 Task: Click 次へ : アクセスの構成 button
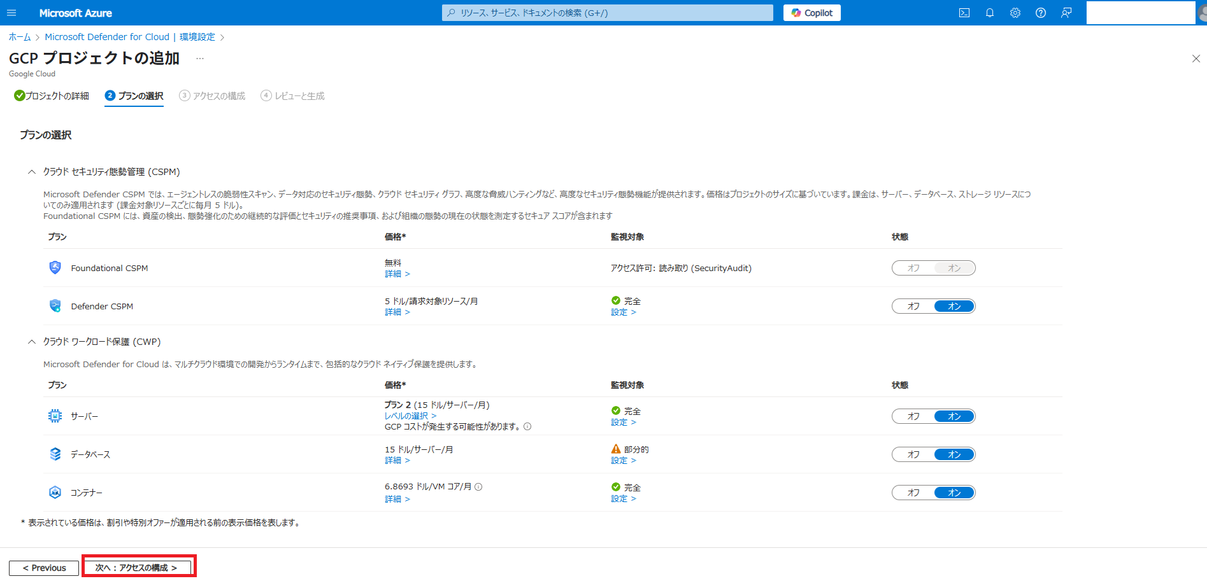click(136, 568)
